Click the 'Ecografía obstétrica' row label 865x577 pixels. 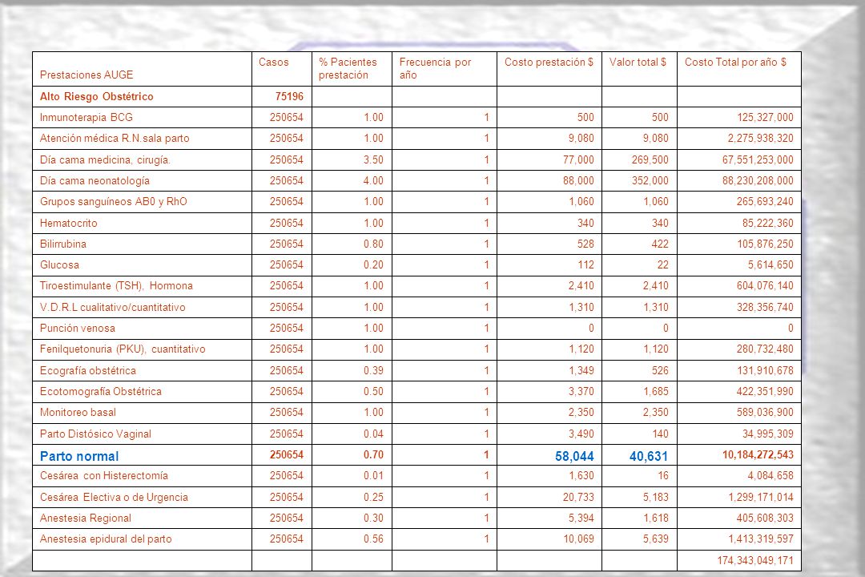point(88,370)
